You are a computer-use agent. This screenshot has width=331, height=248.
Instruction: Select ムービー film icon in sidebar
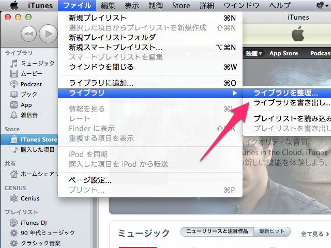(14, 73)
